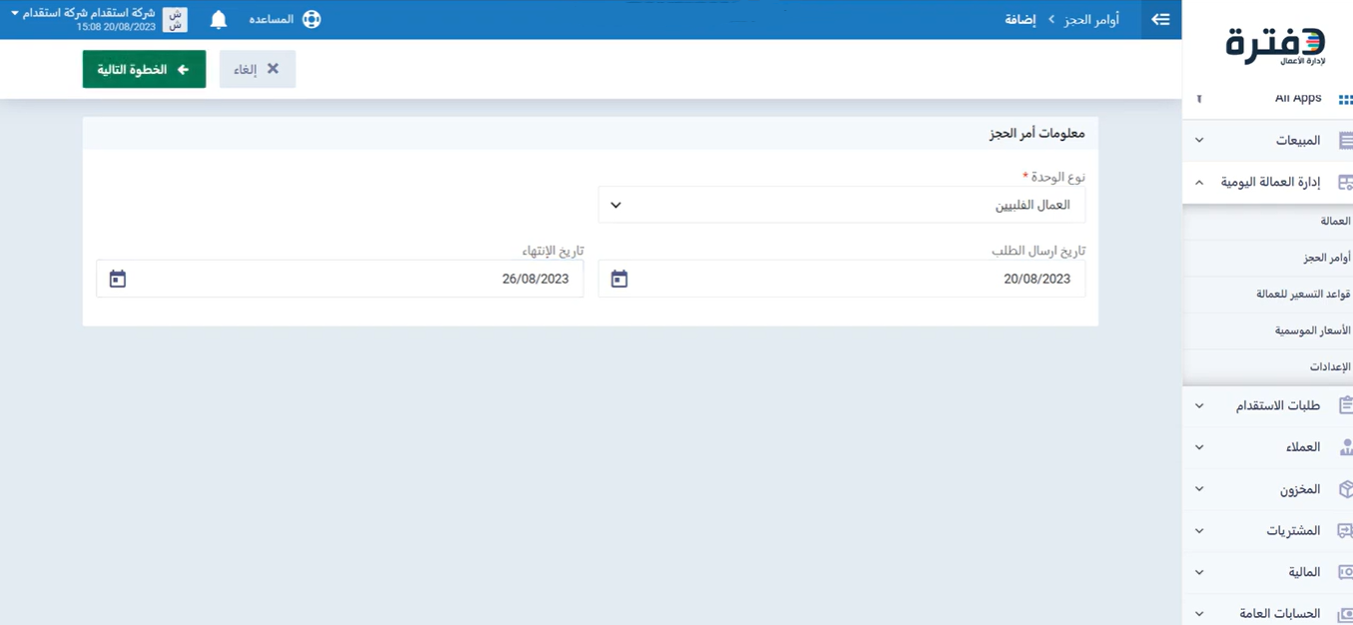
Task: Click the المساعده help link
Action: (x=272, y=19)
